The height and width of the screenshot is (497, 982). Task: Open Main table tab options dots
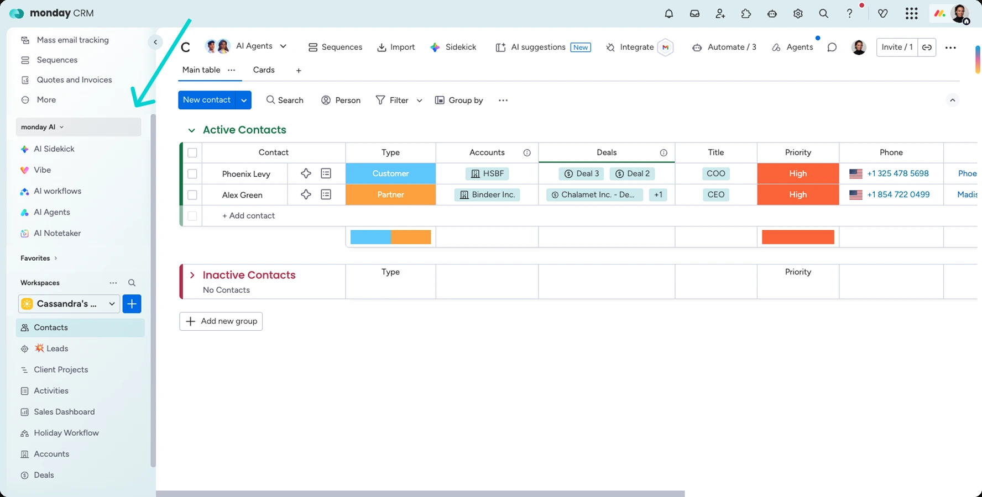(231, 70)
